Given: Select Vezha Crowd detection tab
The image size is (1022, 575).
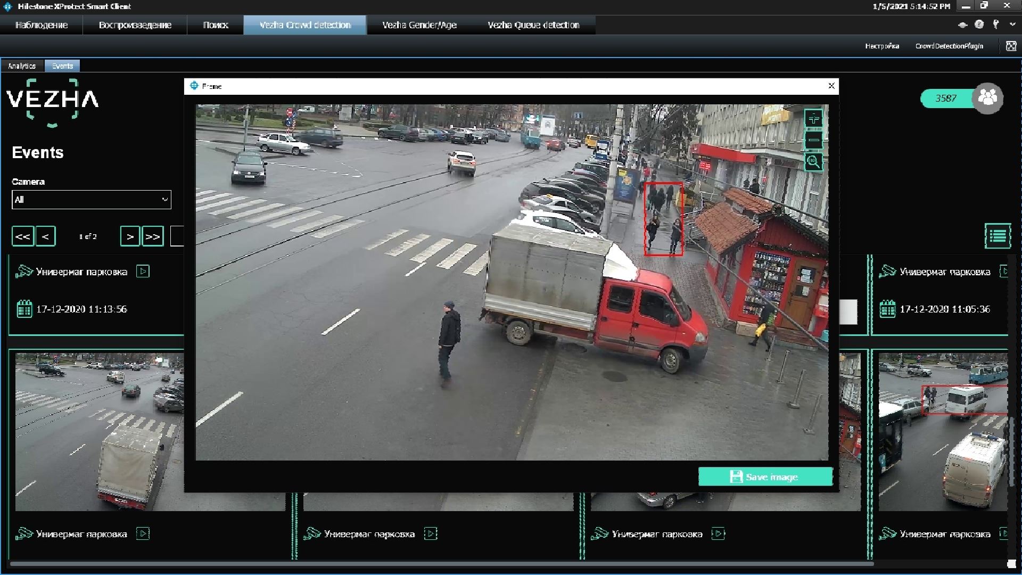Looking at the screenshot, I should point(305,25).
